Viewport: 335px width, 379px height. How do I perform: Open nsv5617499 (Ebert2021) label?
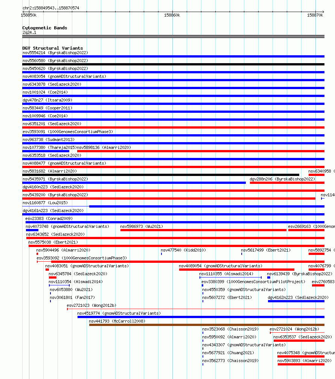265,250
